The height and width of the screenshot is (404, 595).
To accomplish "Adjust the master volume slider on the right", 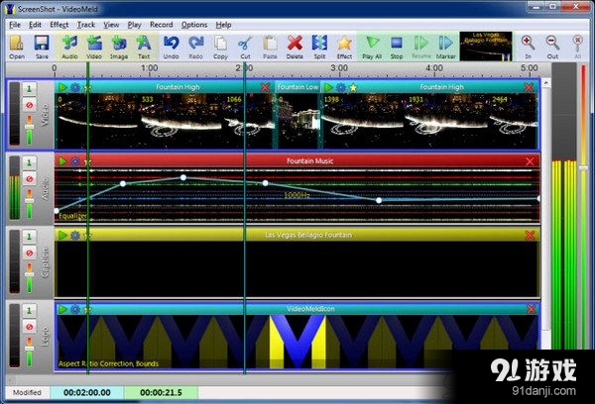I will (584, 168).
